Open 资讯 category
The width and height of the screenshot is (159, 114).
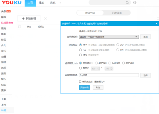4,73
